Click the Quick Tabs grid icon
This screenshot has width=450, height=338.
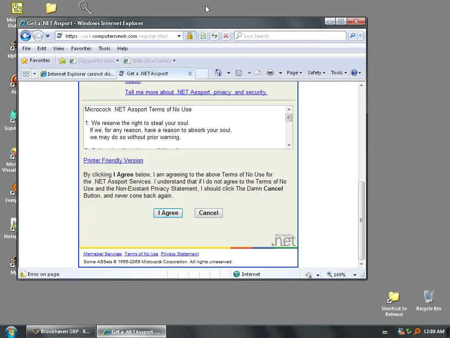[x=26, y=74]
